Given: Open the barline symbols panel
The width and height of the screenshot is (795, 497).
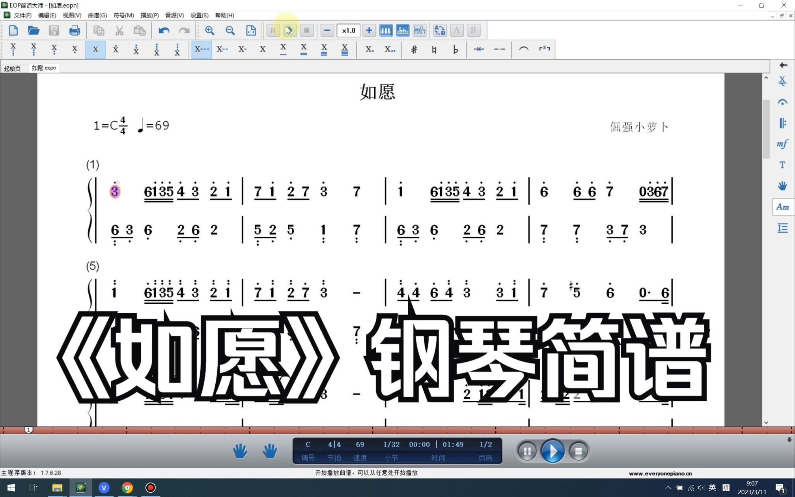Looking at the screenshot, I should (x=783, y=123).
